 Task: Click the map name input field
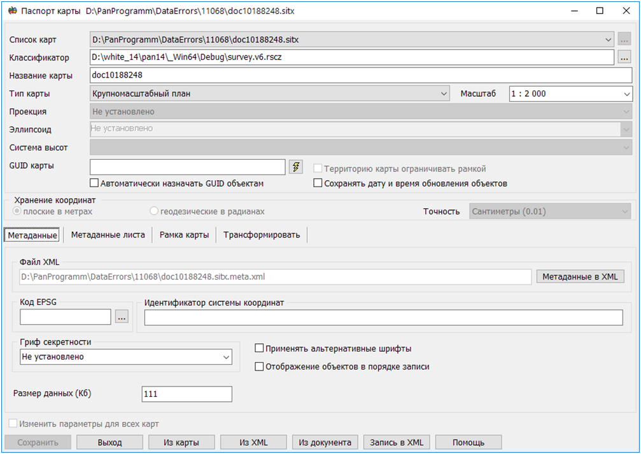point(360,76)
